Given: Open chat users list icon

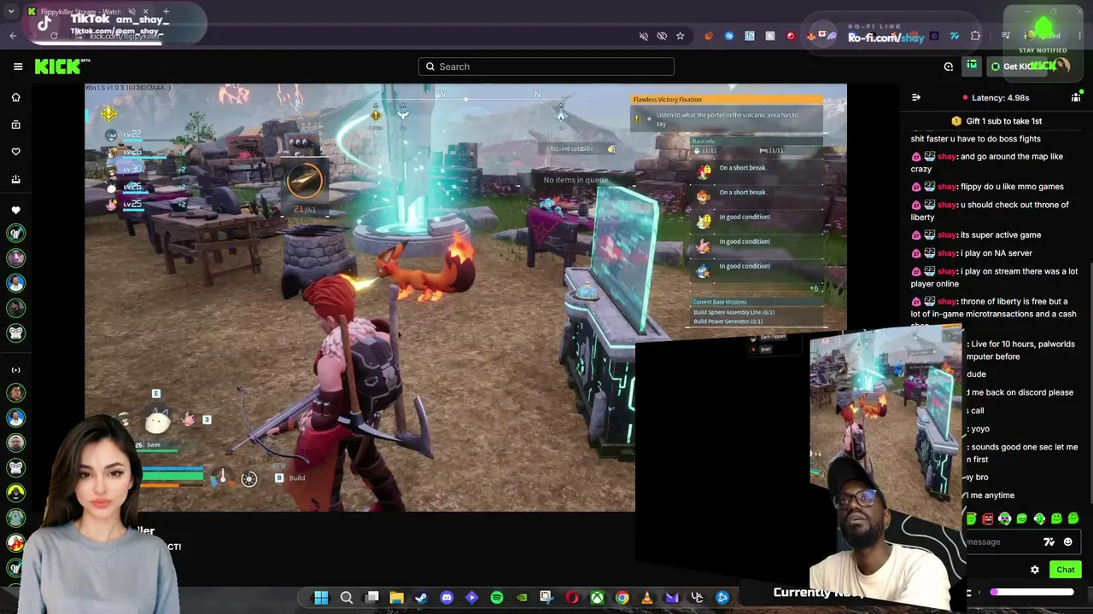Looking at the screenshot, I should click(1076, 97).
